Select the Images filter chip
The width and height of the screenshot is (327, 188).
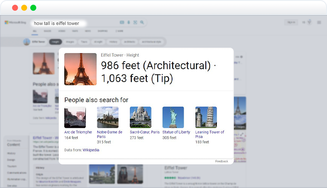point(70,42)
